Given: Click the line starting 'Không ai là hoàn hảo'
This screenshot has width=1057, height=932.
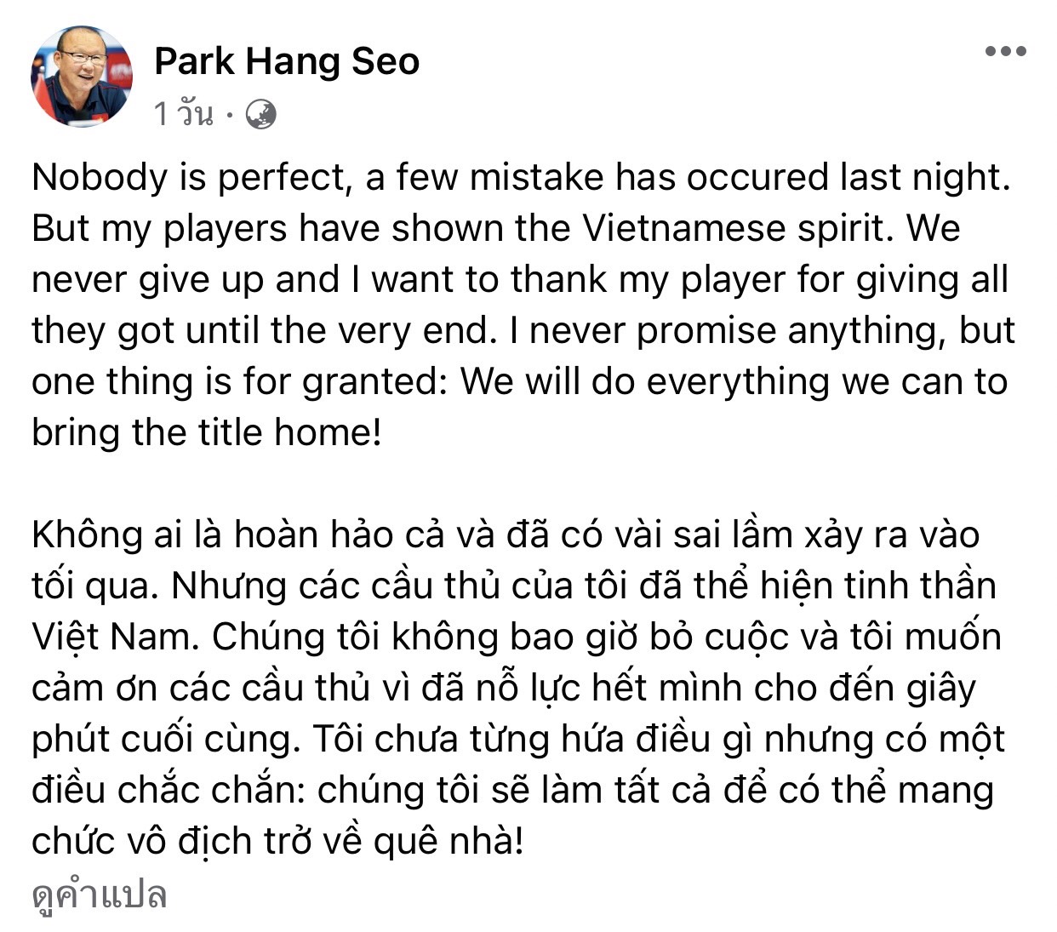Looking at the screenshot, I should click(506, 535).
